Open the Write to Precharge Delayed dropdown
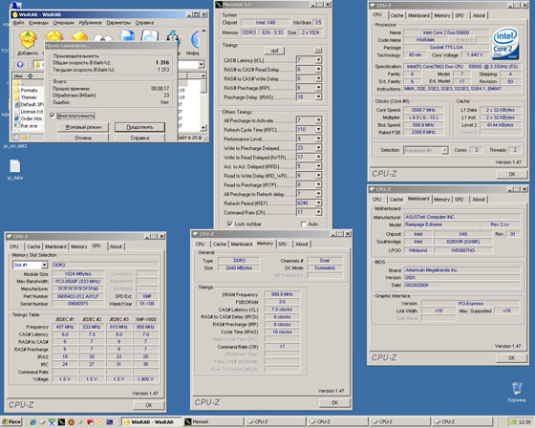 tap(318, 148)
